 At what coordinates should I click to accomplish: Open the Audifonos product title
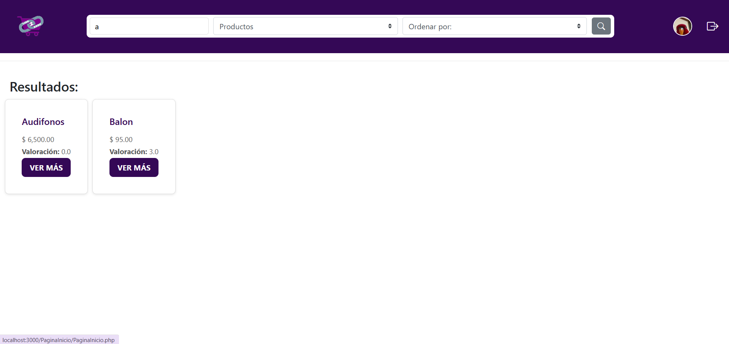43,122
